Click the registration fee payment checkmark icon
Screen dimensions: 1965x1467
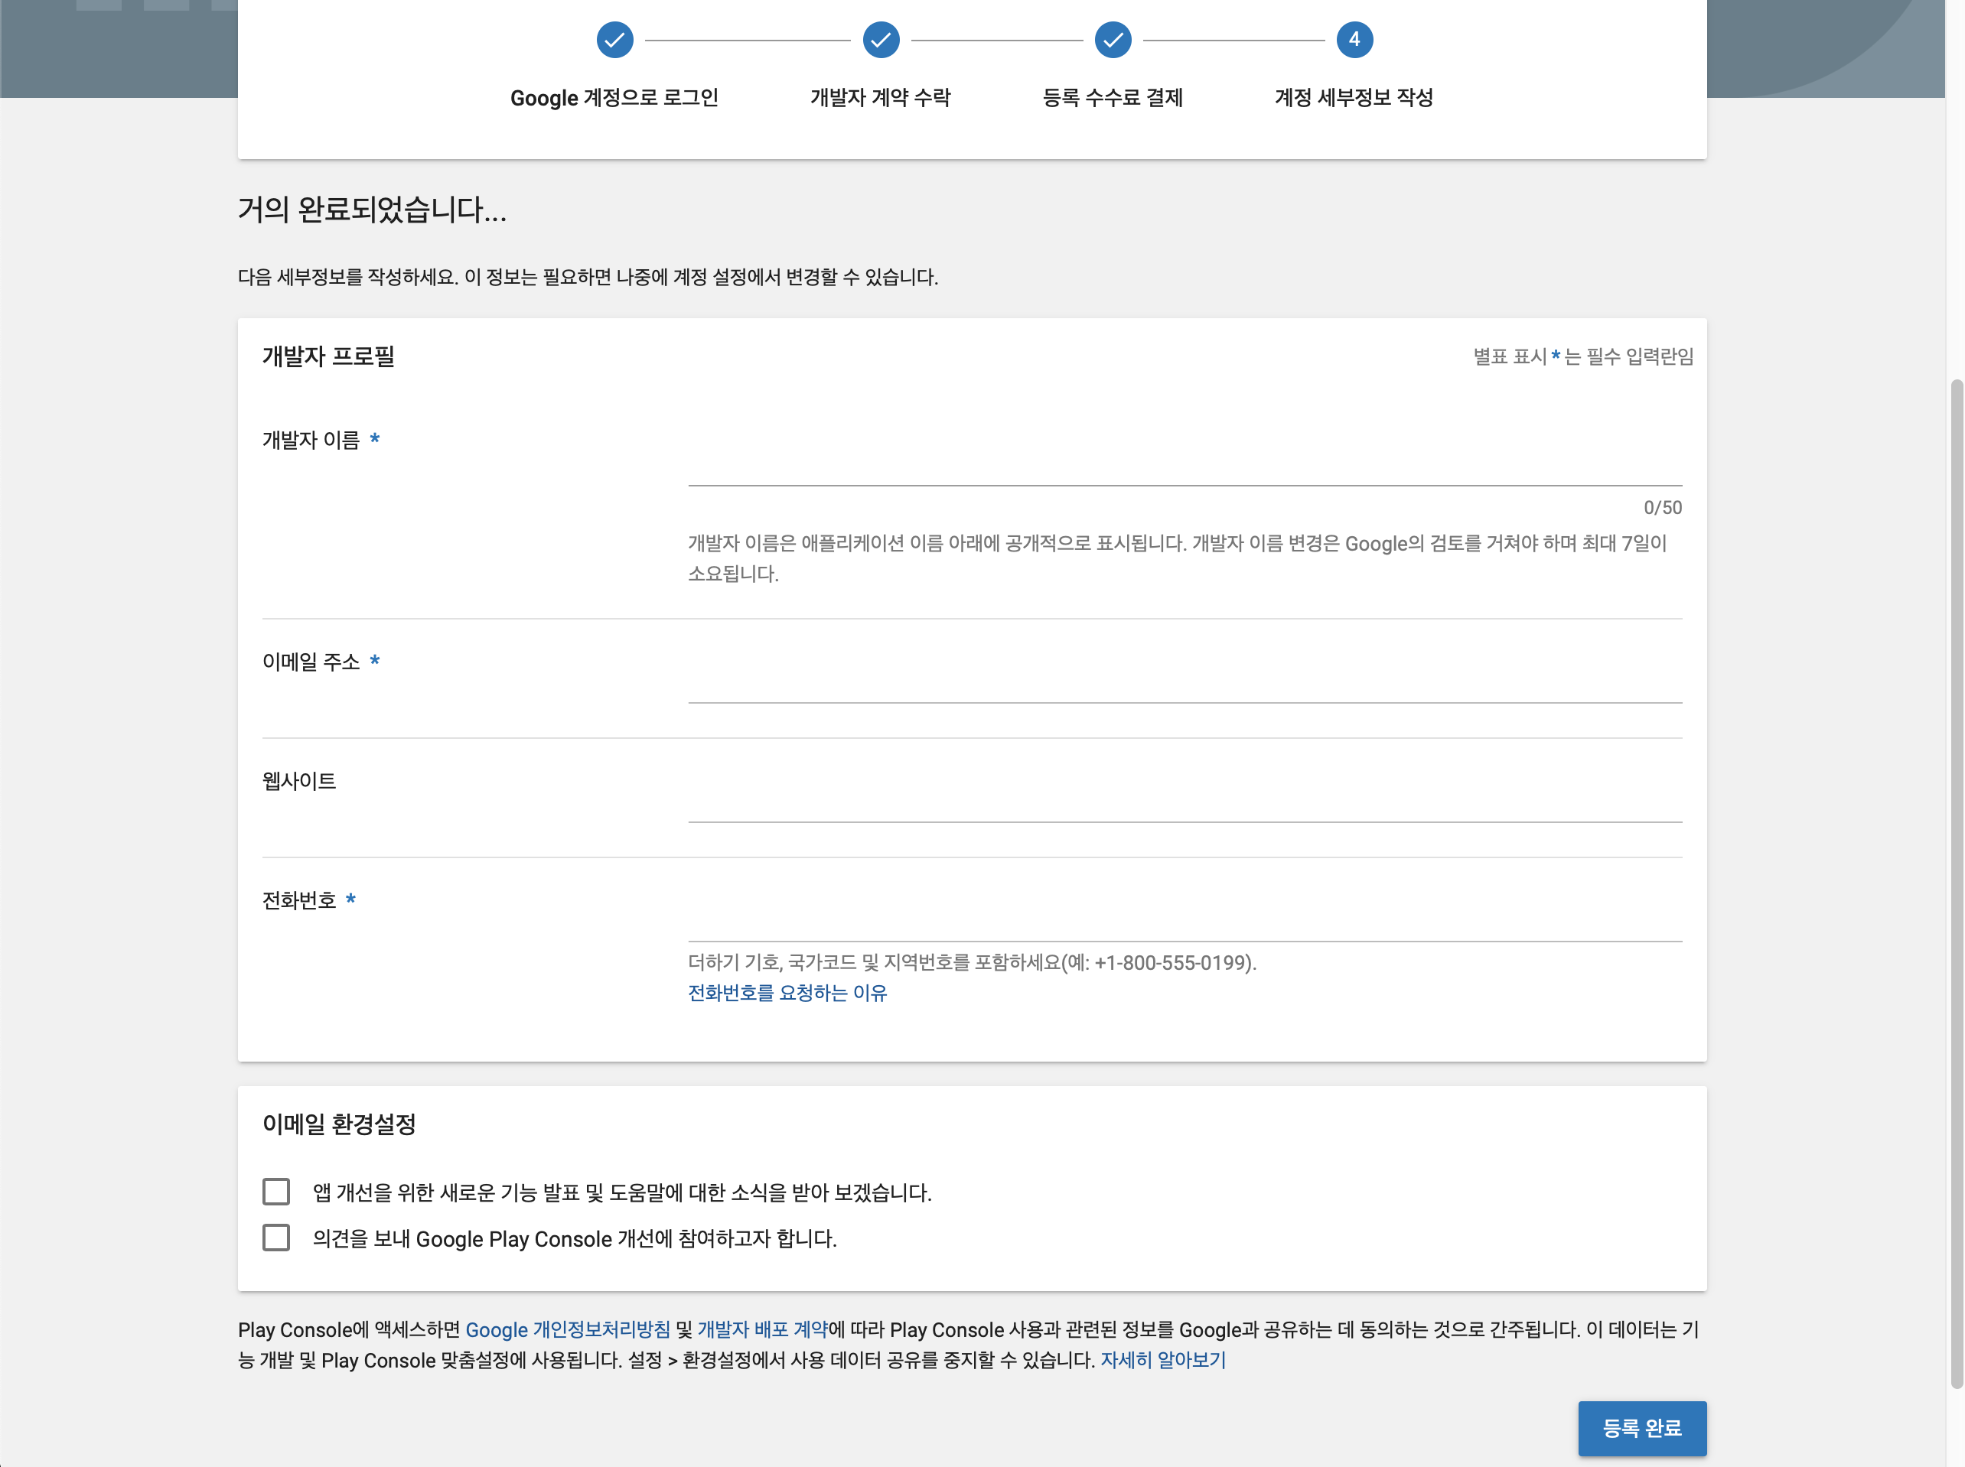click(1112, 40)
